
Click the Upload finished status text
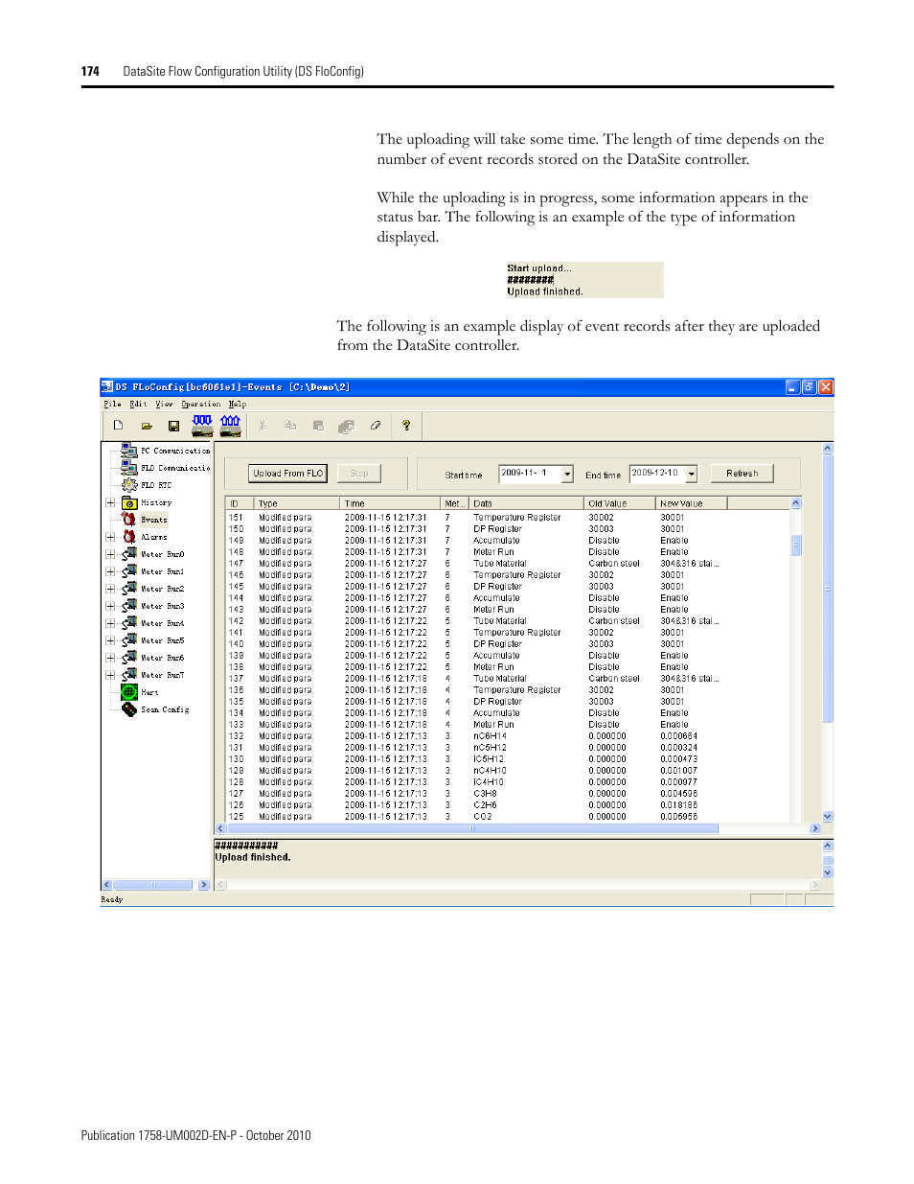pos(253,857)
